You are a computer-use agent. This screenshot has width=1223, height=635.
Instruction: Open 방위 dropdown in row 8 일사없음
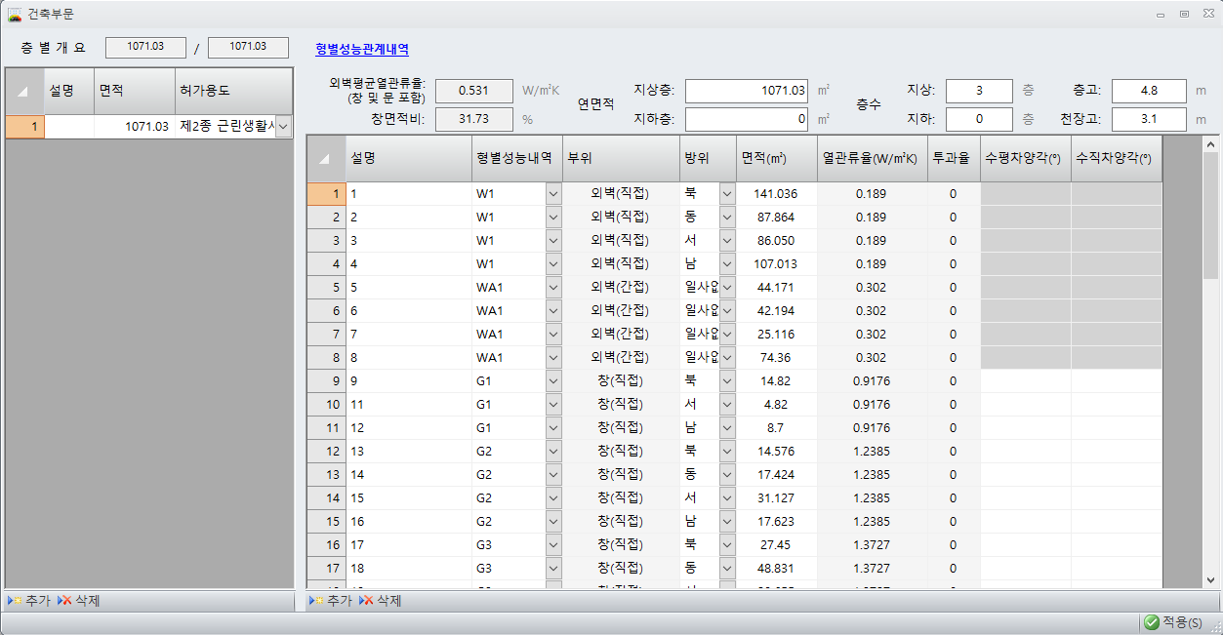726,358
